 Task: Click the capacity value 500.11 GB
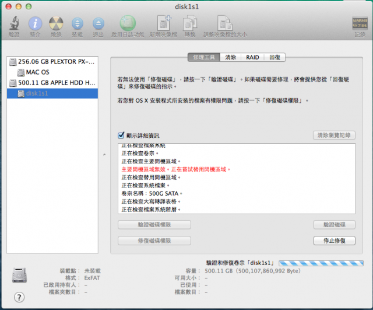(x=252, y=271)
